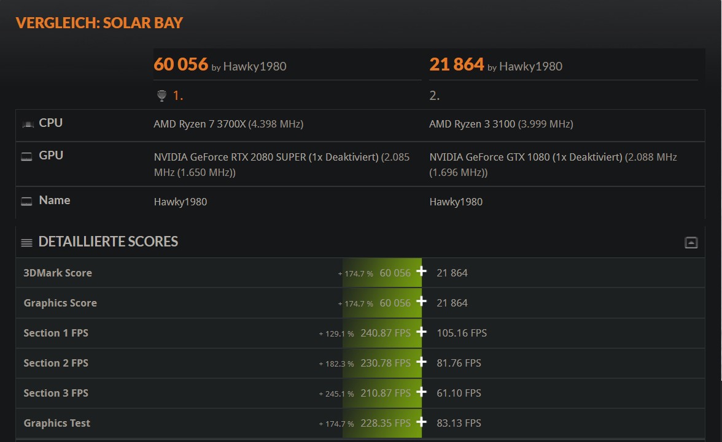722x442 pixels.
Task: Click Hawky1980 in second Name column
Action: (456, 202)
